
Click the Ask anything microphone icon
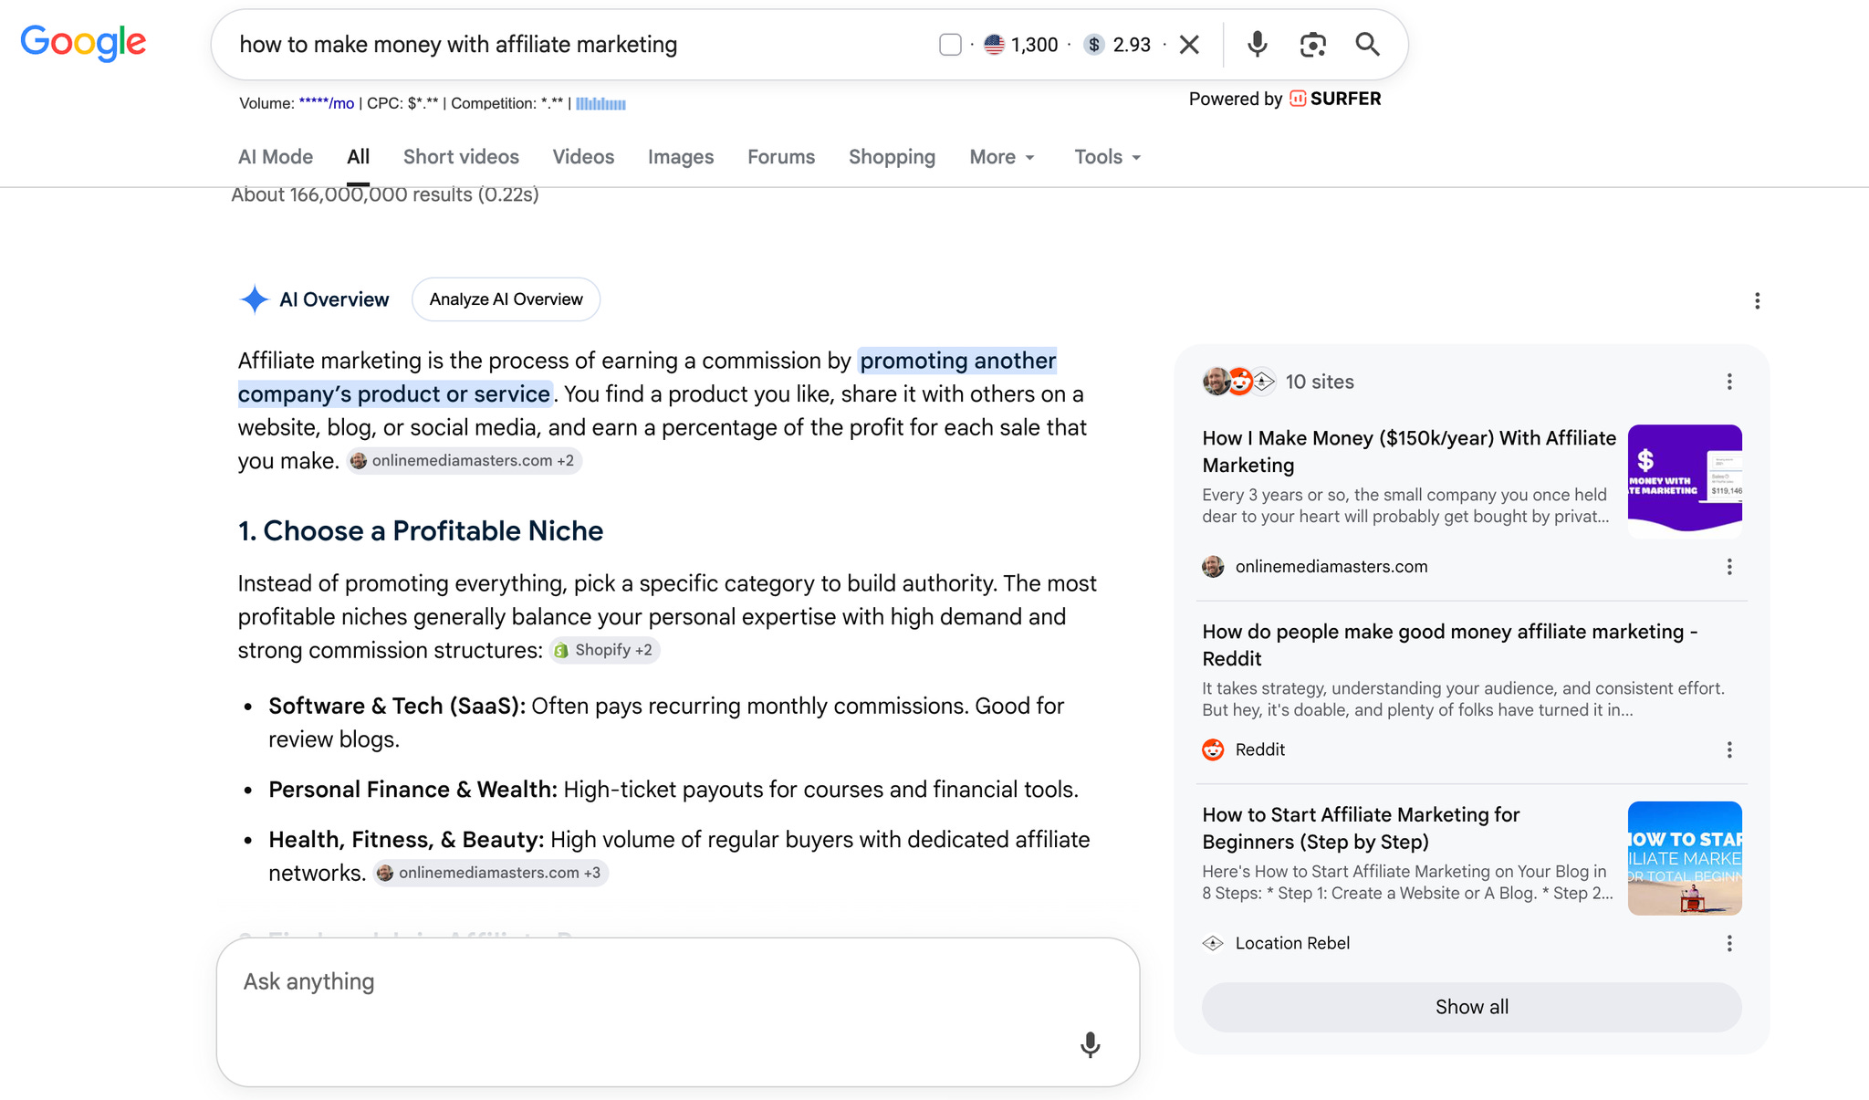click(1090, 1044)
